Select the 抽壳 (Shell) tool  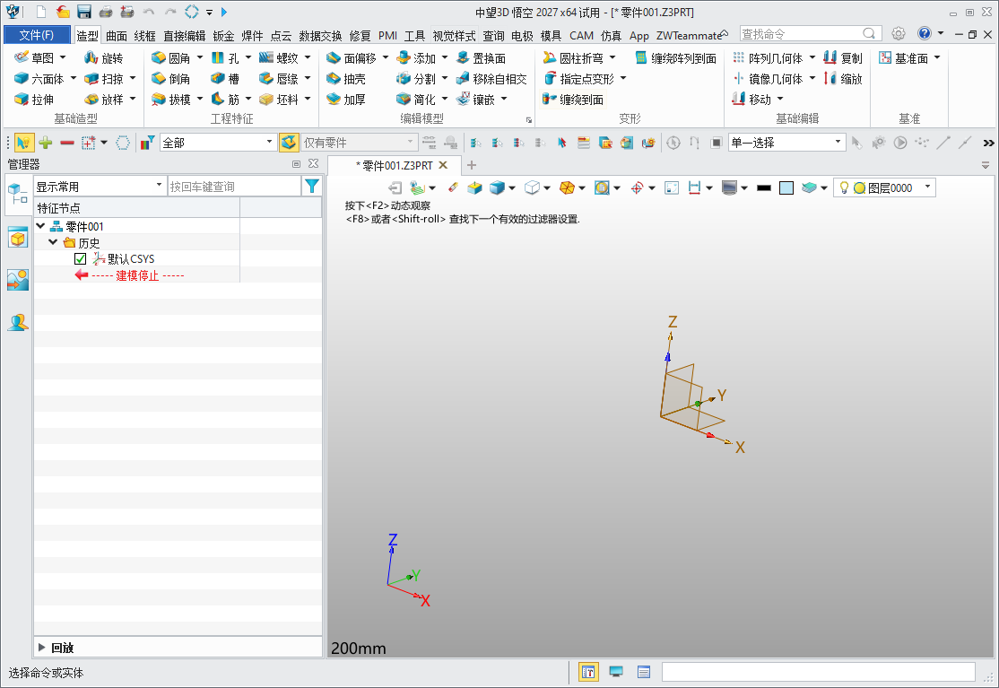(346, 79)
